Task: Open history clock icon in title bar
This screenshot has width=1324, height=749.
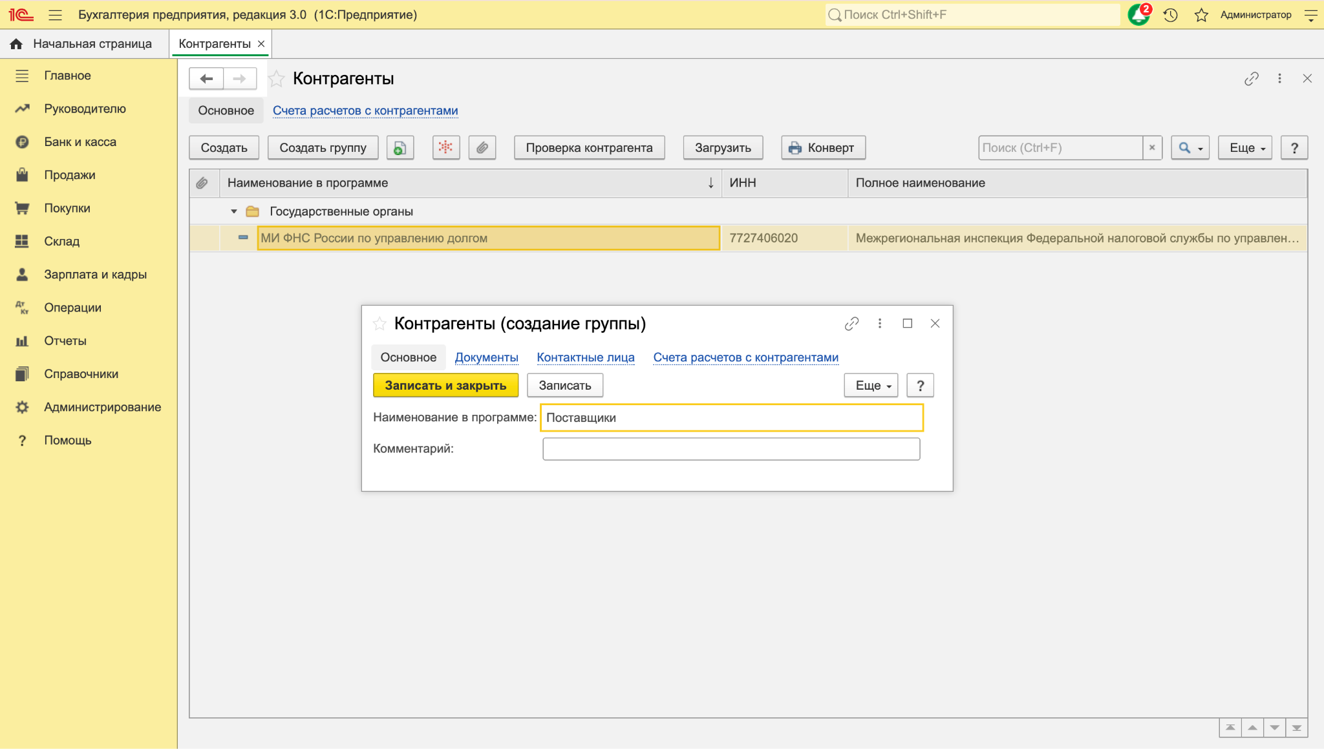Action: click(1171, 15)
